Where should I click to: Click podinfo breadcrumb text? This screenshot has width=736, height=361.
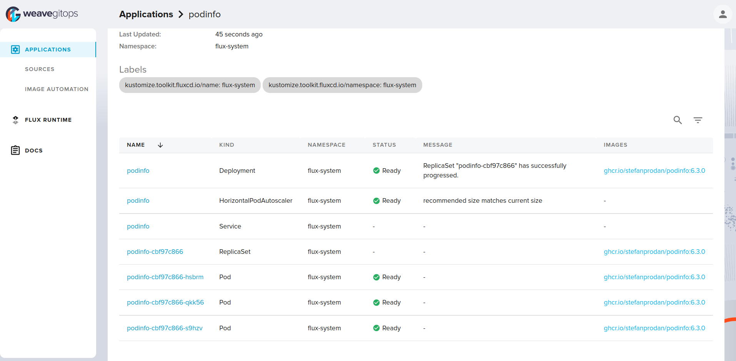click(x=205, y=14)
